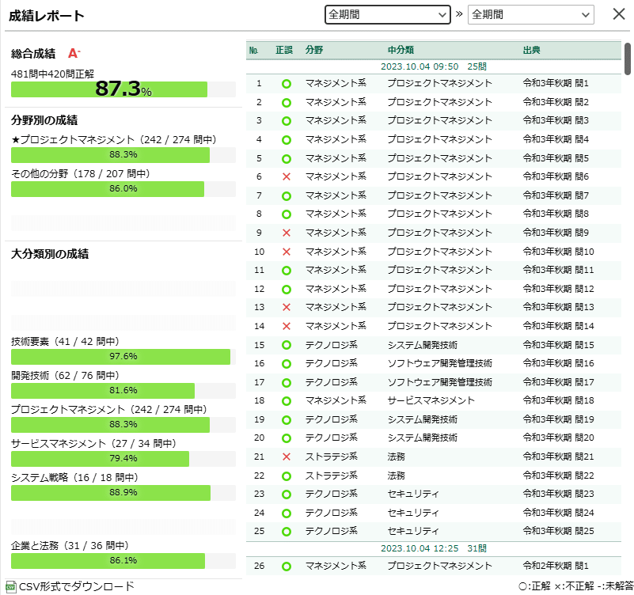634x595 pixels.
Task: Click the correct circle for question 25
Action: tap(286, 531)
